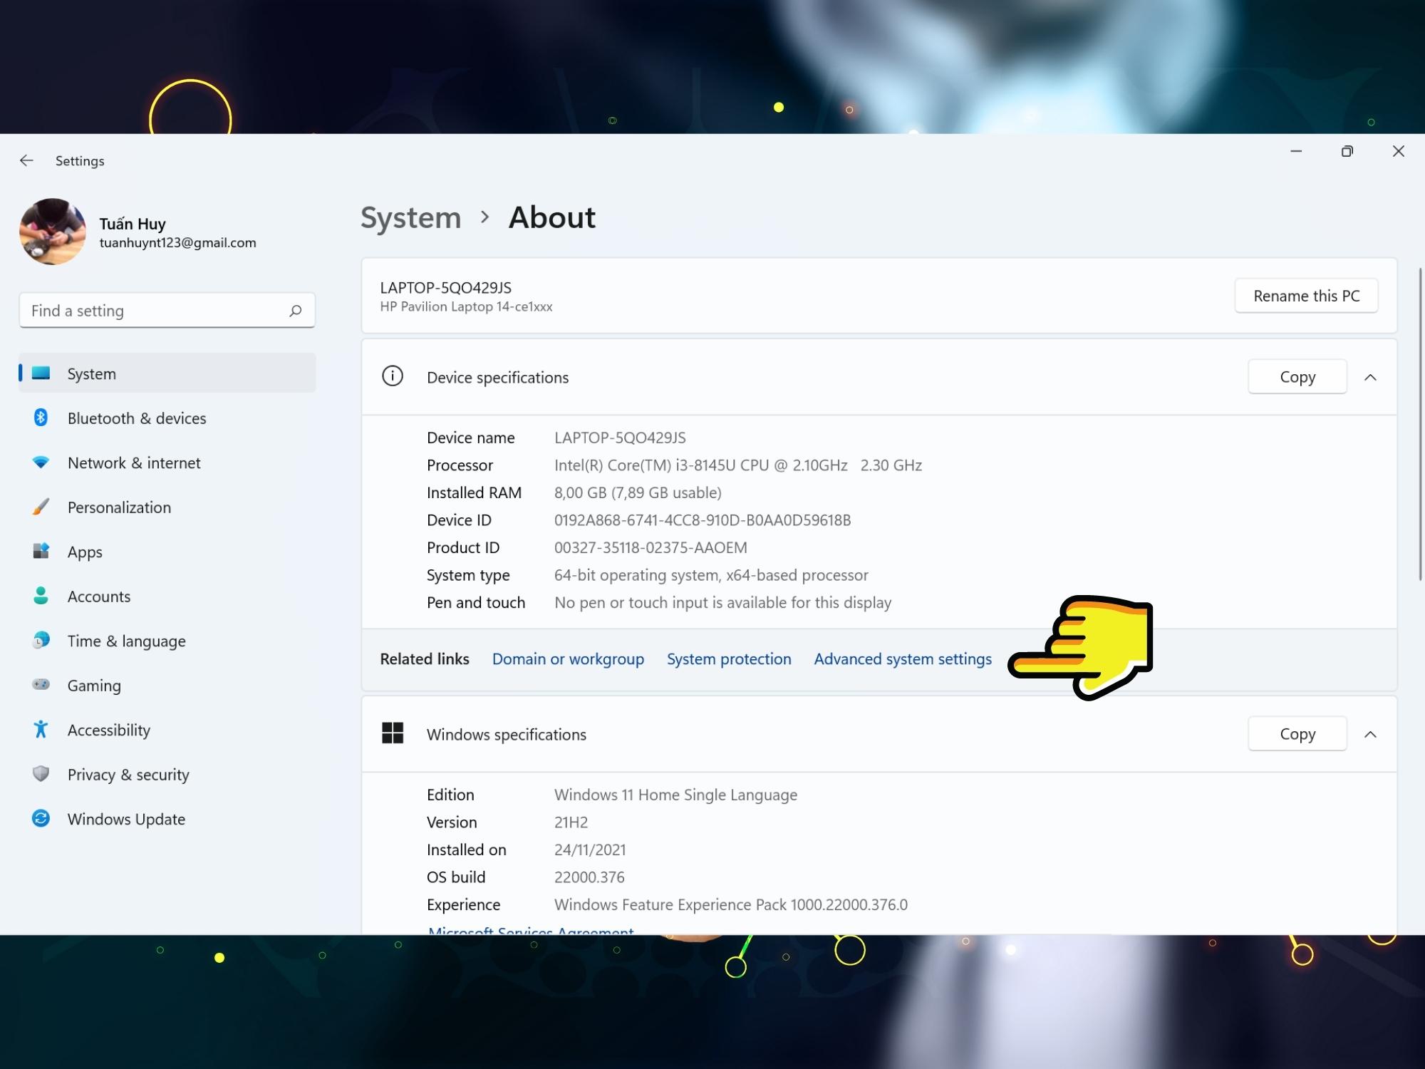This screenshot has width=1425, height=1069.
Task: Click the Privacy shield icon
Action: [x=41, y=774]
